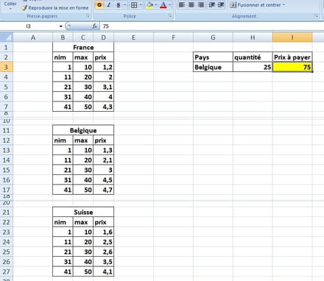Select Suisse prix cell 4,1

pos(104,271)
